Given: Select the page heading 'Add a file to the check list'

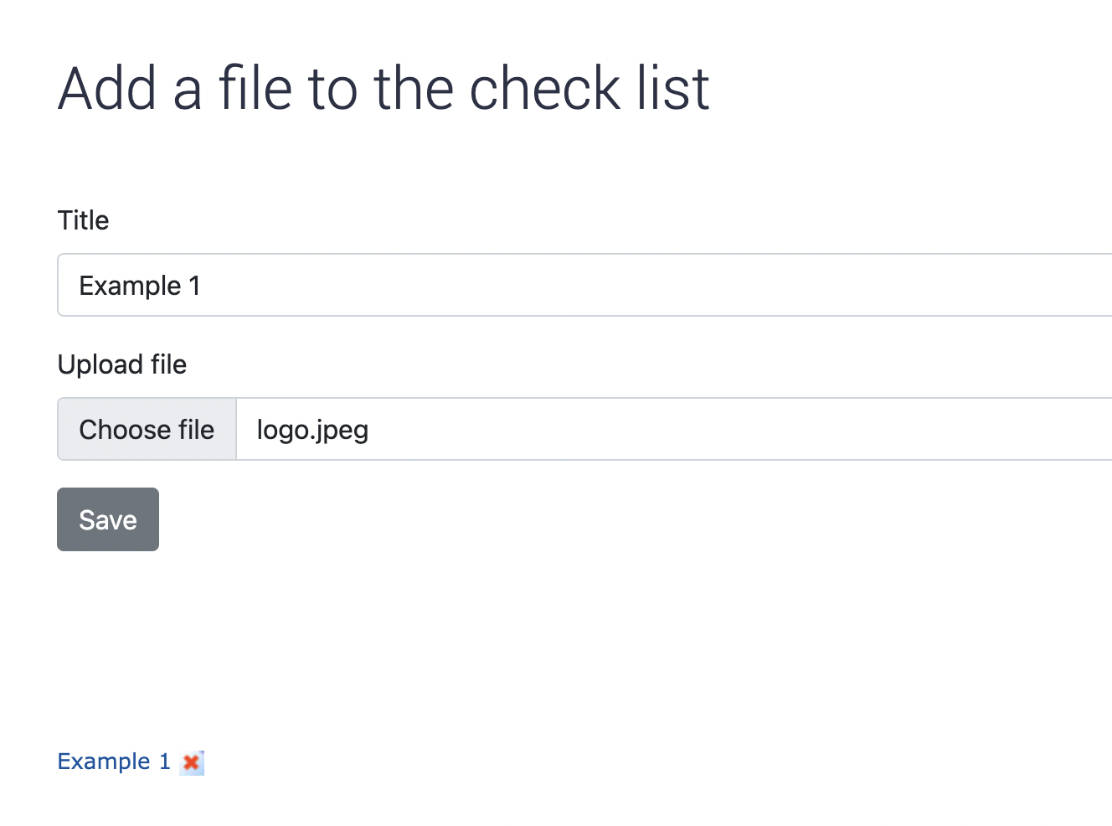Looking at the screenshot, I should tap(384, 88).
